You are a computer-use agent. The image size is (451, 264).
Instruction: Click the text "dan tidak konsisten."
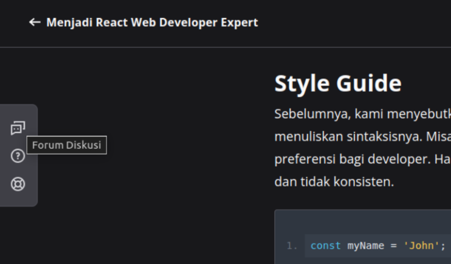334,181
